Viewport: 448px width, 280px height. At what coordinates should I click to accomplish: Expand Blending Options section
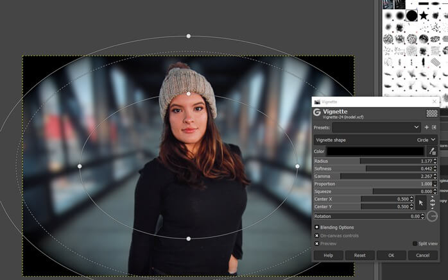point(317,227)
